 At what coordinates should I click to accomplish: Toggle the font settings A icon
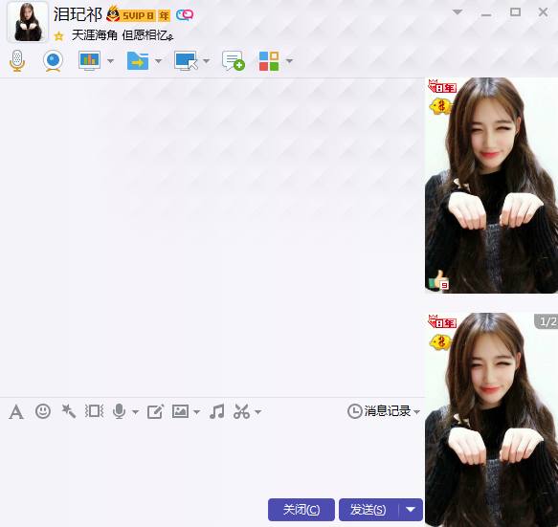pos(16,412)
